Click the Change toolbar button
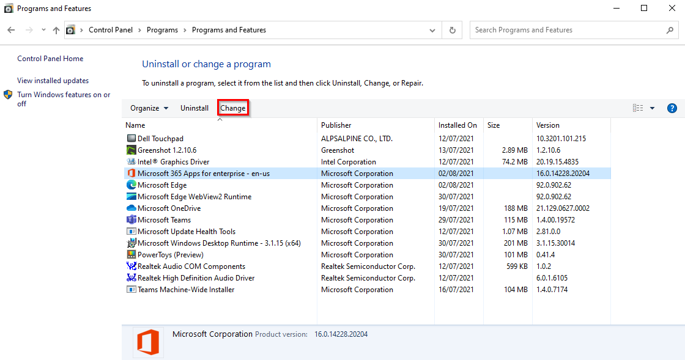 tap(233, 108)
